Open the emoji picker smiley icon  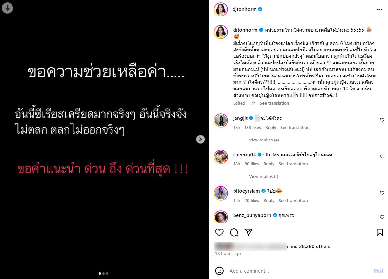(219, 271)
